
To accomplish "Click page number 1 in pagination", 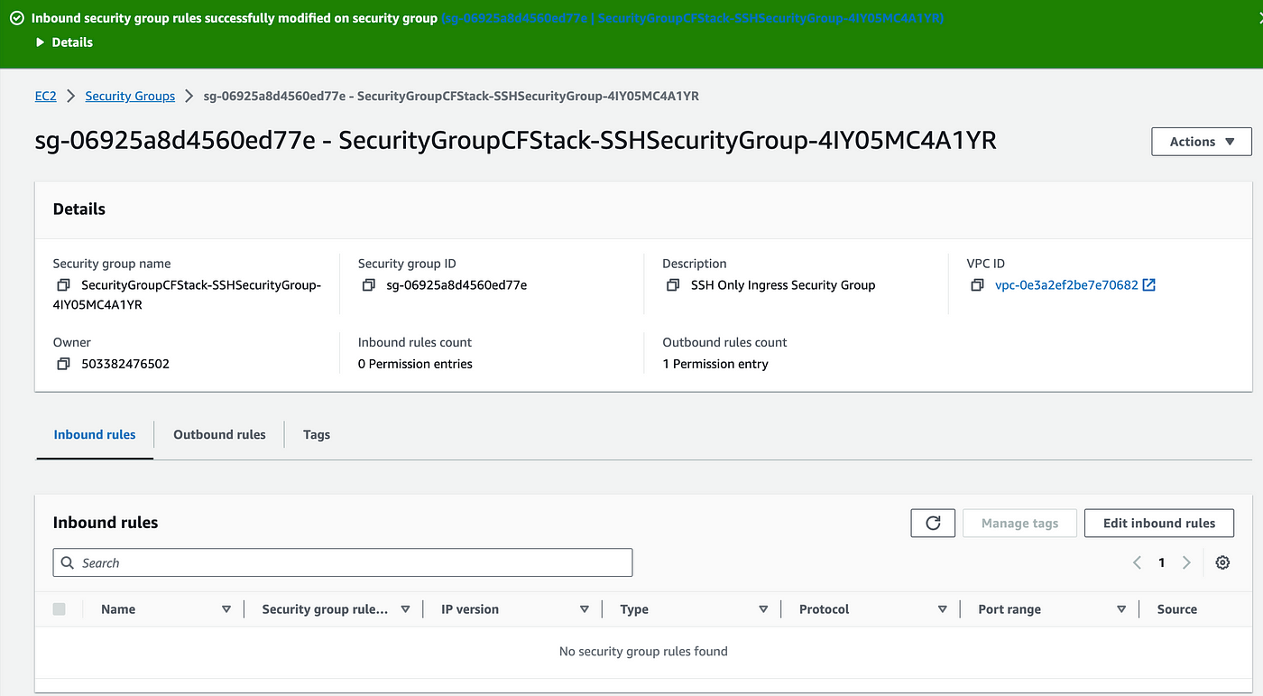I will coord(1162,562).
